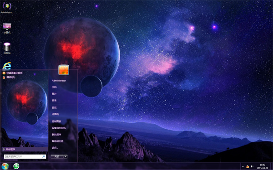Open 运行... from the Start menu
Image resolution: width=273 pixels, height=170 pixels.
point(55,148)
